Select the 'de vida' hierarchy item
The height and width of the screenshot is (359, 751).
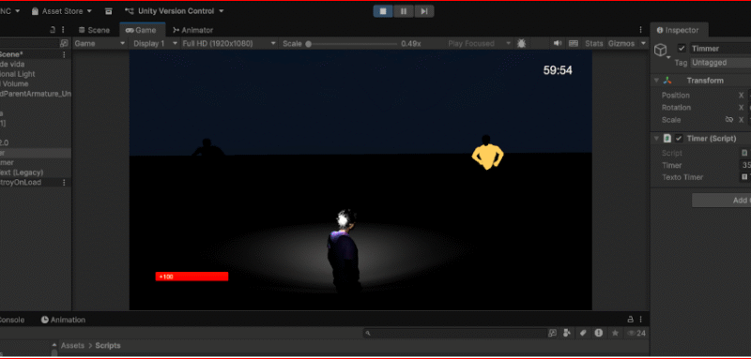[x=36, y=64]
